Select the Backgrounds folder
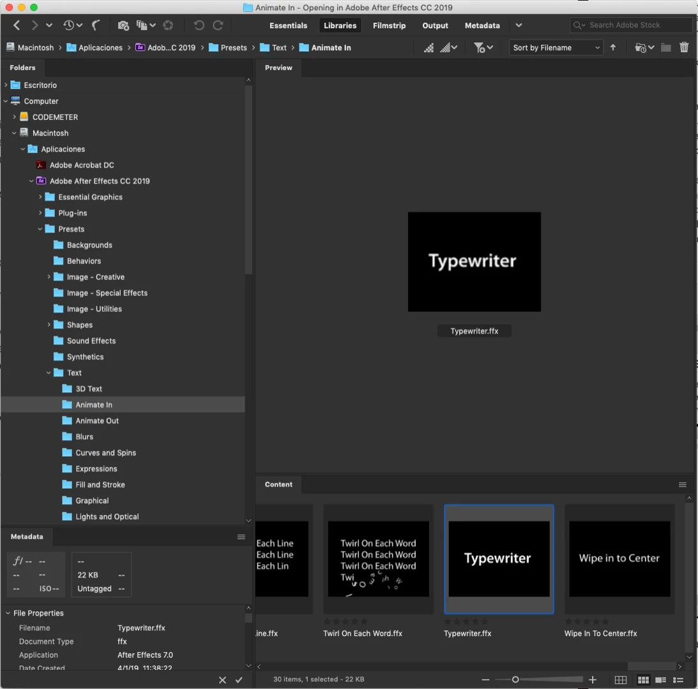The image size is (698, 689). 89,245
